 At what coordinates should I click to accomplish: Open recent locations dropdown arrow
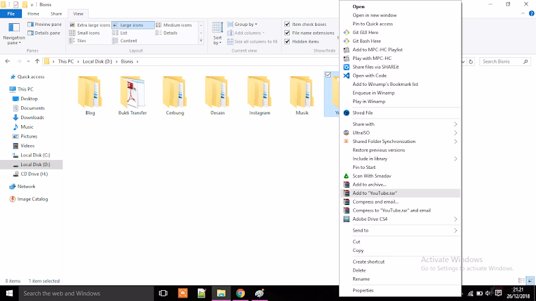28,61
